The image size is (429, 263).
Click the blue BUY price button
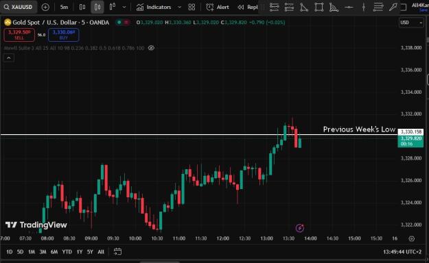[x=63, y=35]
